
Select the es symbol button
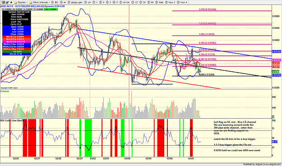(63, 2)
